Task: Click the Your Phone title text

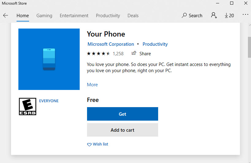Action: coord(106,34)
